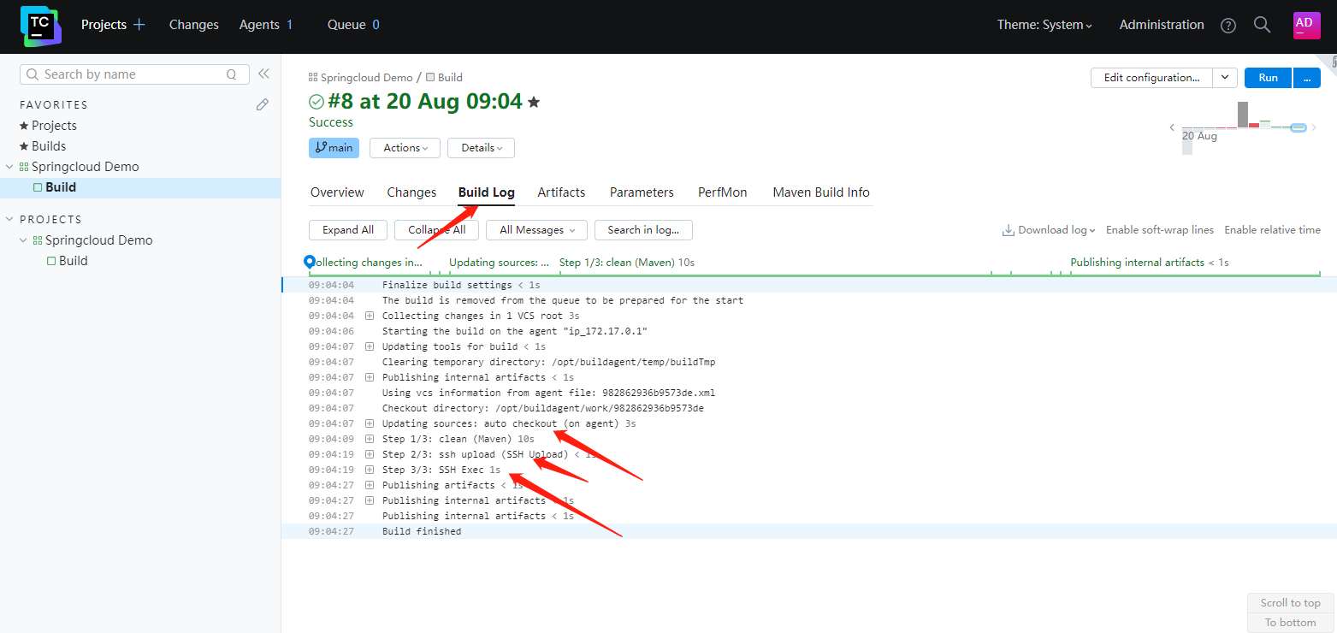The width and height of the screenshot is (1337, 633).
Task: Click the project icon in the breadcrumb
Action: 313,78
